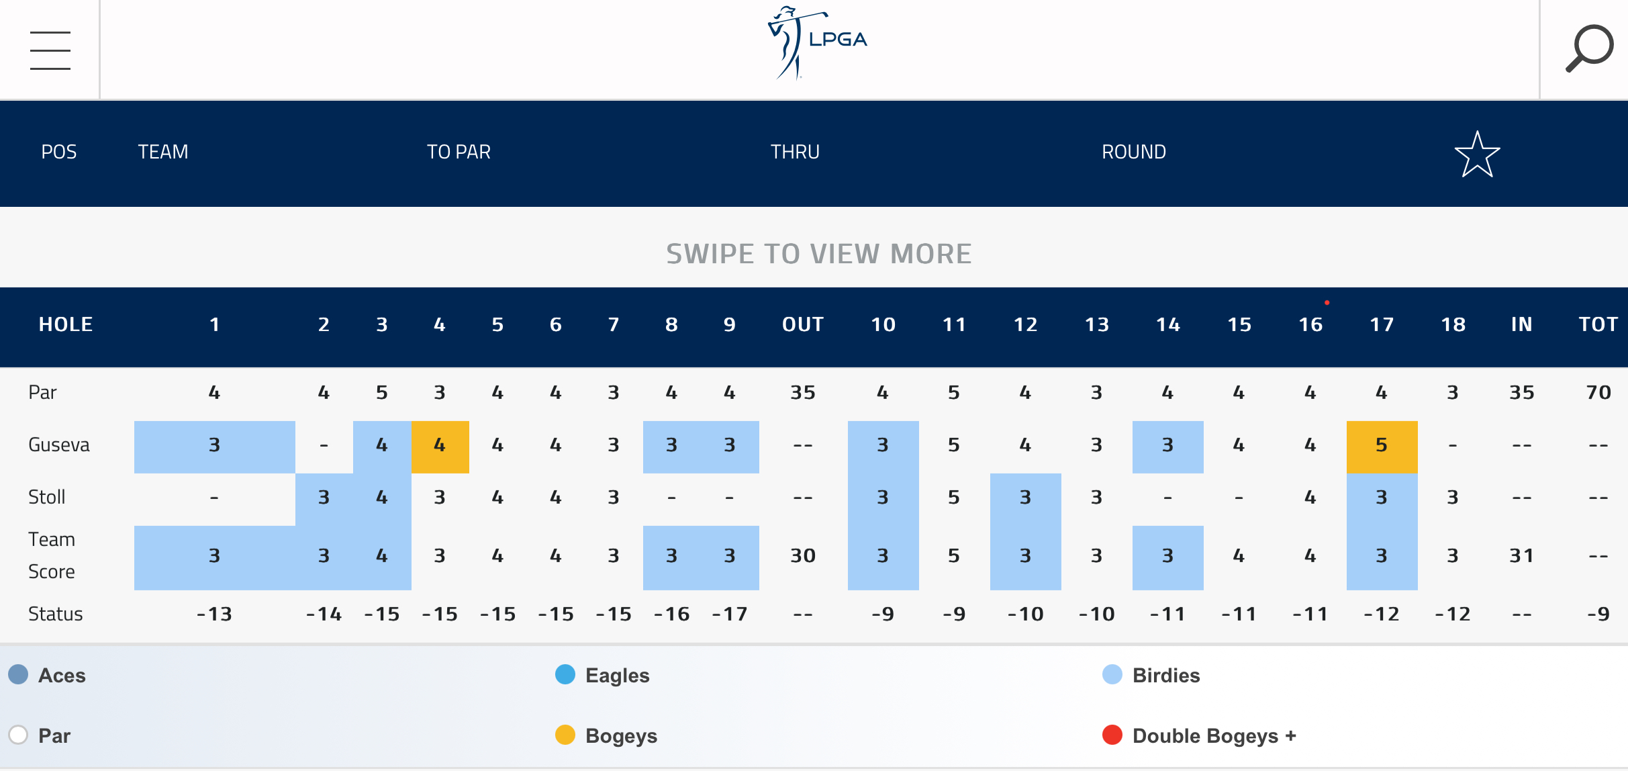Viewport: 1628px width, 771px height.
Task: Select Guseva's bogey cell on hole 4
Action: tap(440, 447)
